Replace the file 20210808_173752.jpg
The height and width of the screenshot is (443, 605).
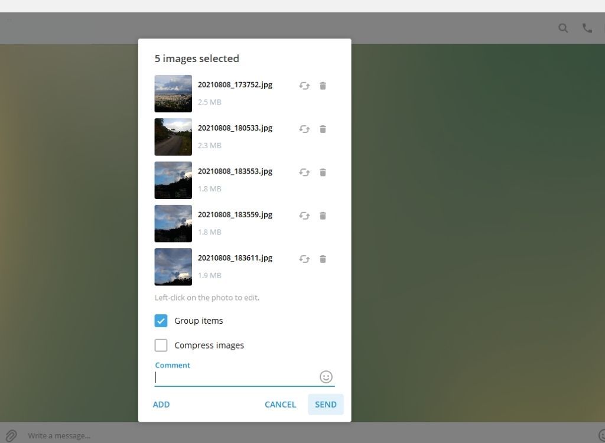[x=304, y=86]
